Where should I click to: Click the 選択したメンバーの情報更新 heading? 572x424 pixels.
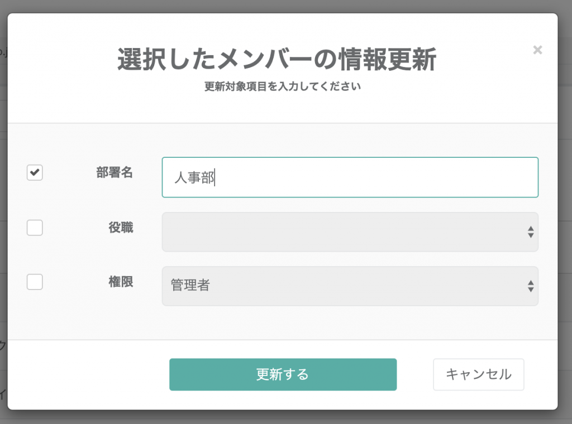click(277, 60)
